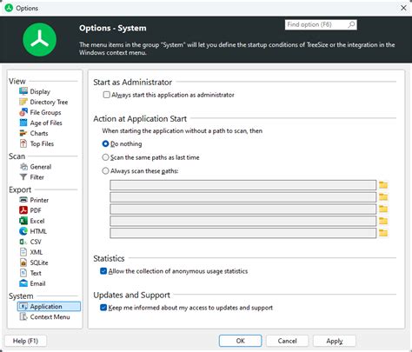Open Help (F1)
This screenshot has width=412, height=352.
(25, 341)
